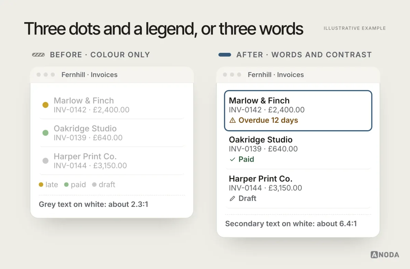Click Fernhill · Invoices title in Before window
This screenshot has width=410, height=269.
tap(90, 75)
